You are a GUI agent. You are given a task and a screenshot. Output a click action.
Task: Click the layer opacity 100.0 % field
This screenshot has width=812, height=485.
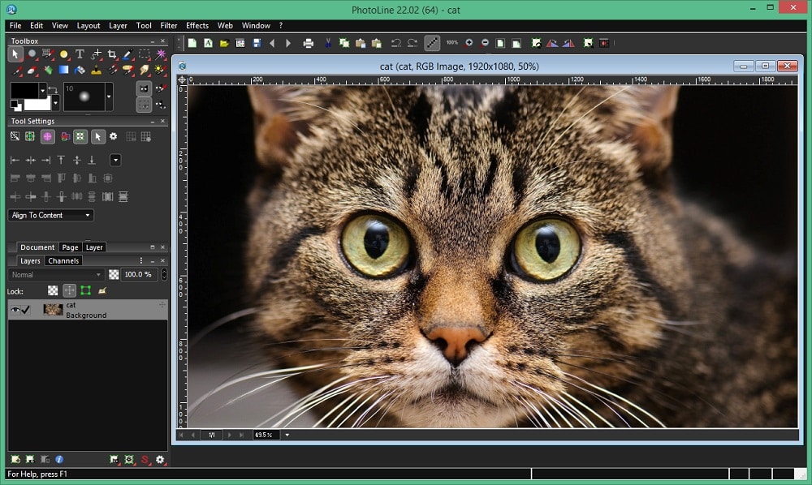coord(139,274)
